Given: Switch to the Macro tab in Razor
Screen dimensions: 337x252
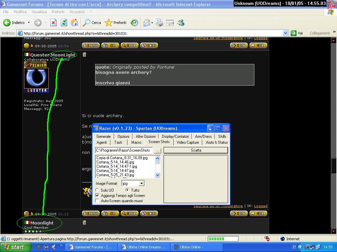Looking at the screenshot, I should (x=136, y=142).
